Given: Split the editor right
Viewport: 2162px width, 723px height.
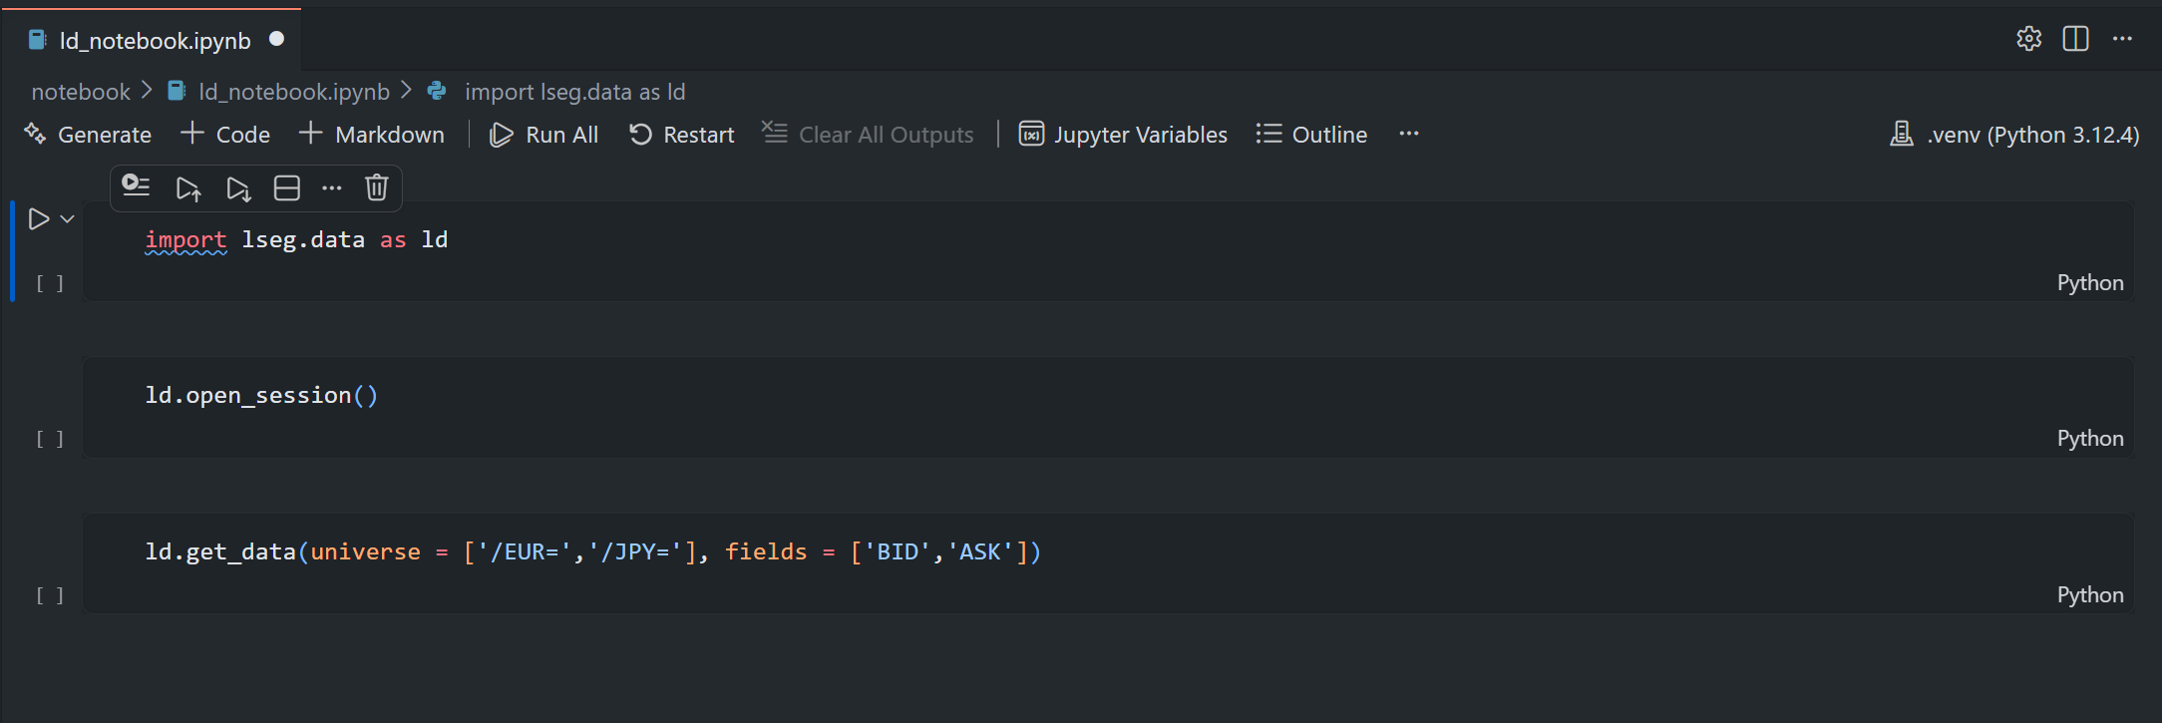Looking at the screenshot, I should (2075, 39).
